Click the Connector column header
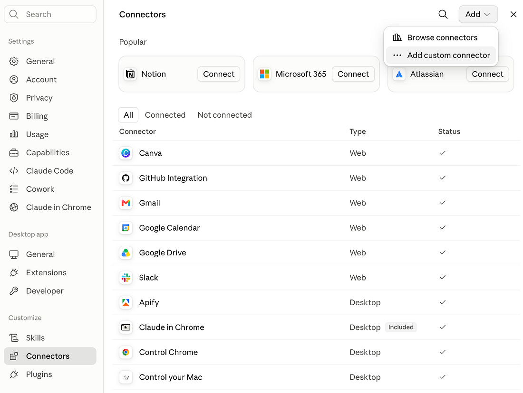523x393 pixels. click(137, 131)
